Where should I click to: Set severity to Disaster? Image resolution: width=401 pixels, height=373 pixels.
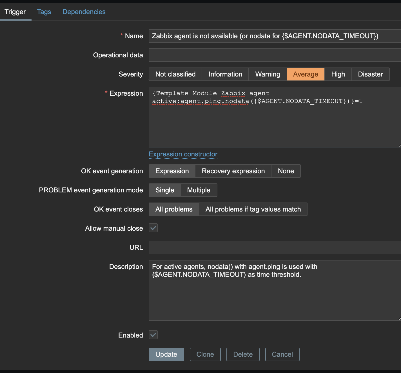370,74
